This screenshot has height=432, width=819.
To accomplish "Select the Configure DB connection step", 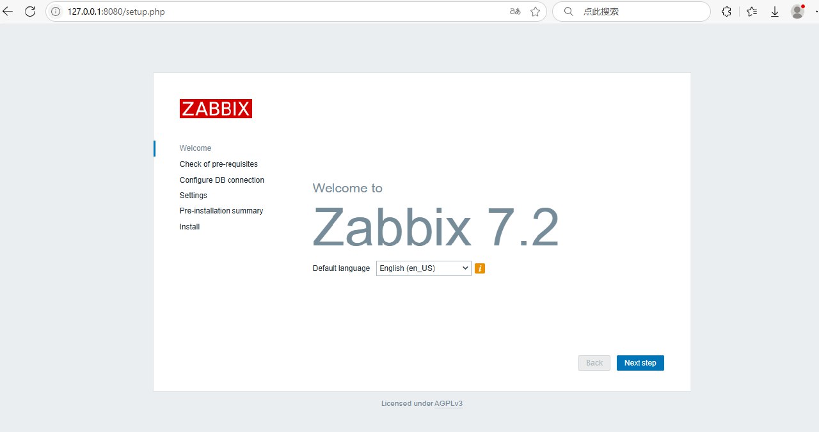I will coord(222,180).
